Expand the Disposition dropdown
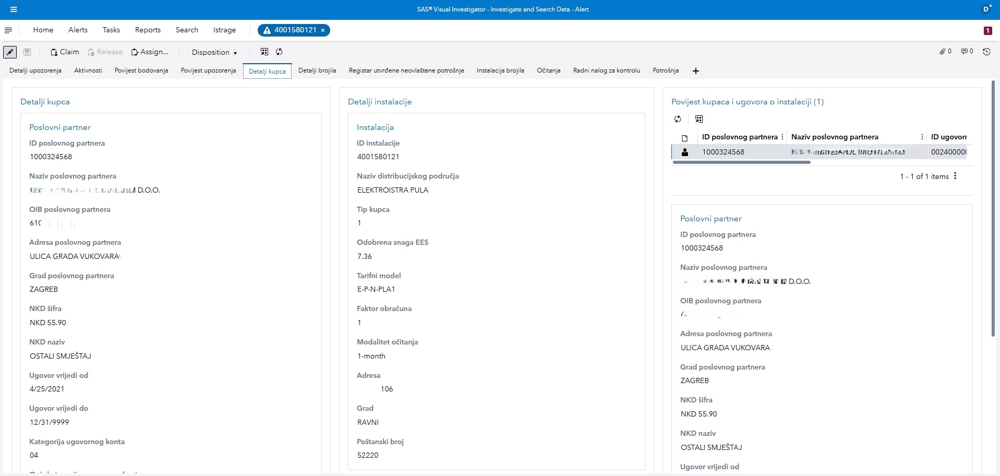Screen dimensions: 1000x476 point(214,52)
